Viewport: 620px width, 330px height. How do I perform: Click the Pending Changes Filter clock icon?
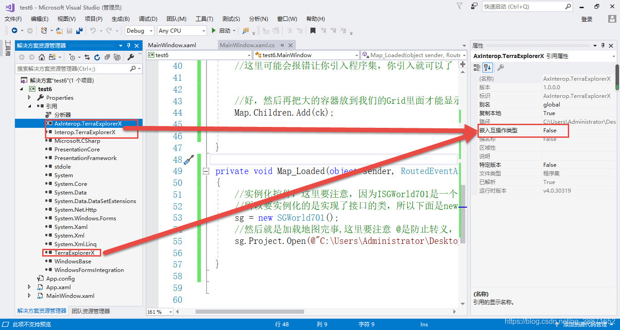[x=72, y=57]
